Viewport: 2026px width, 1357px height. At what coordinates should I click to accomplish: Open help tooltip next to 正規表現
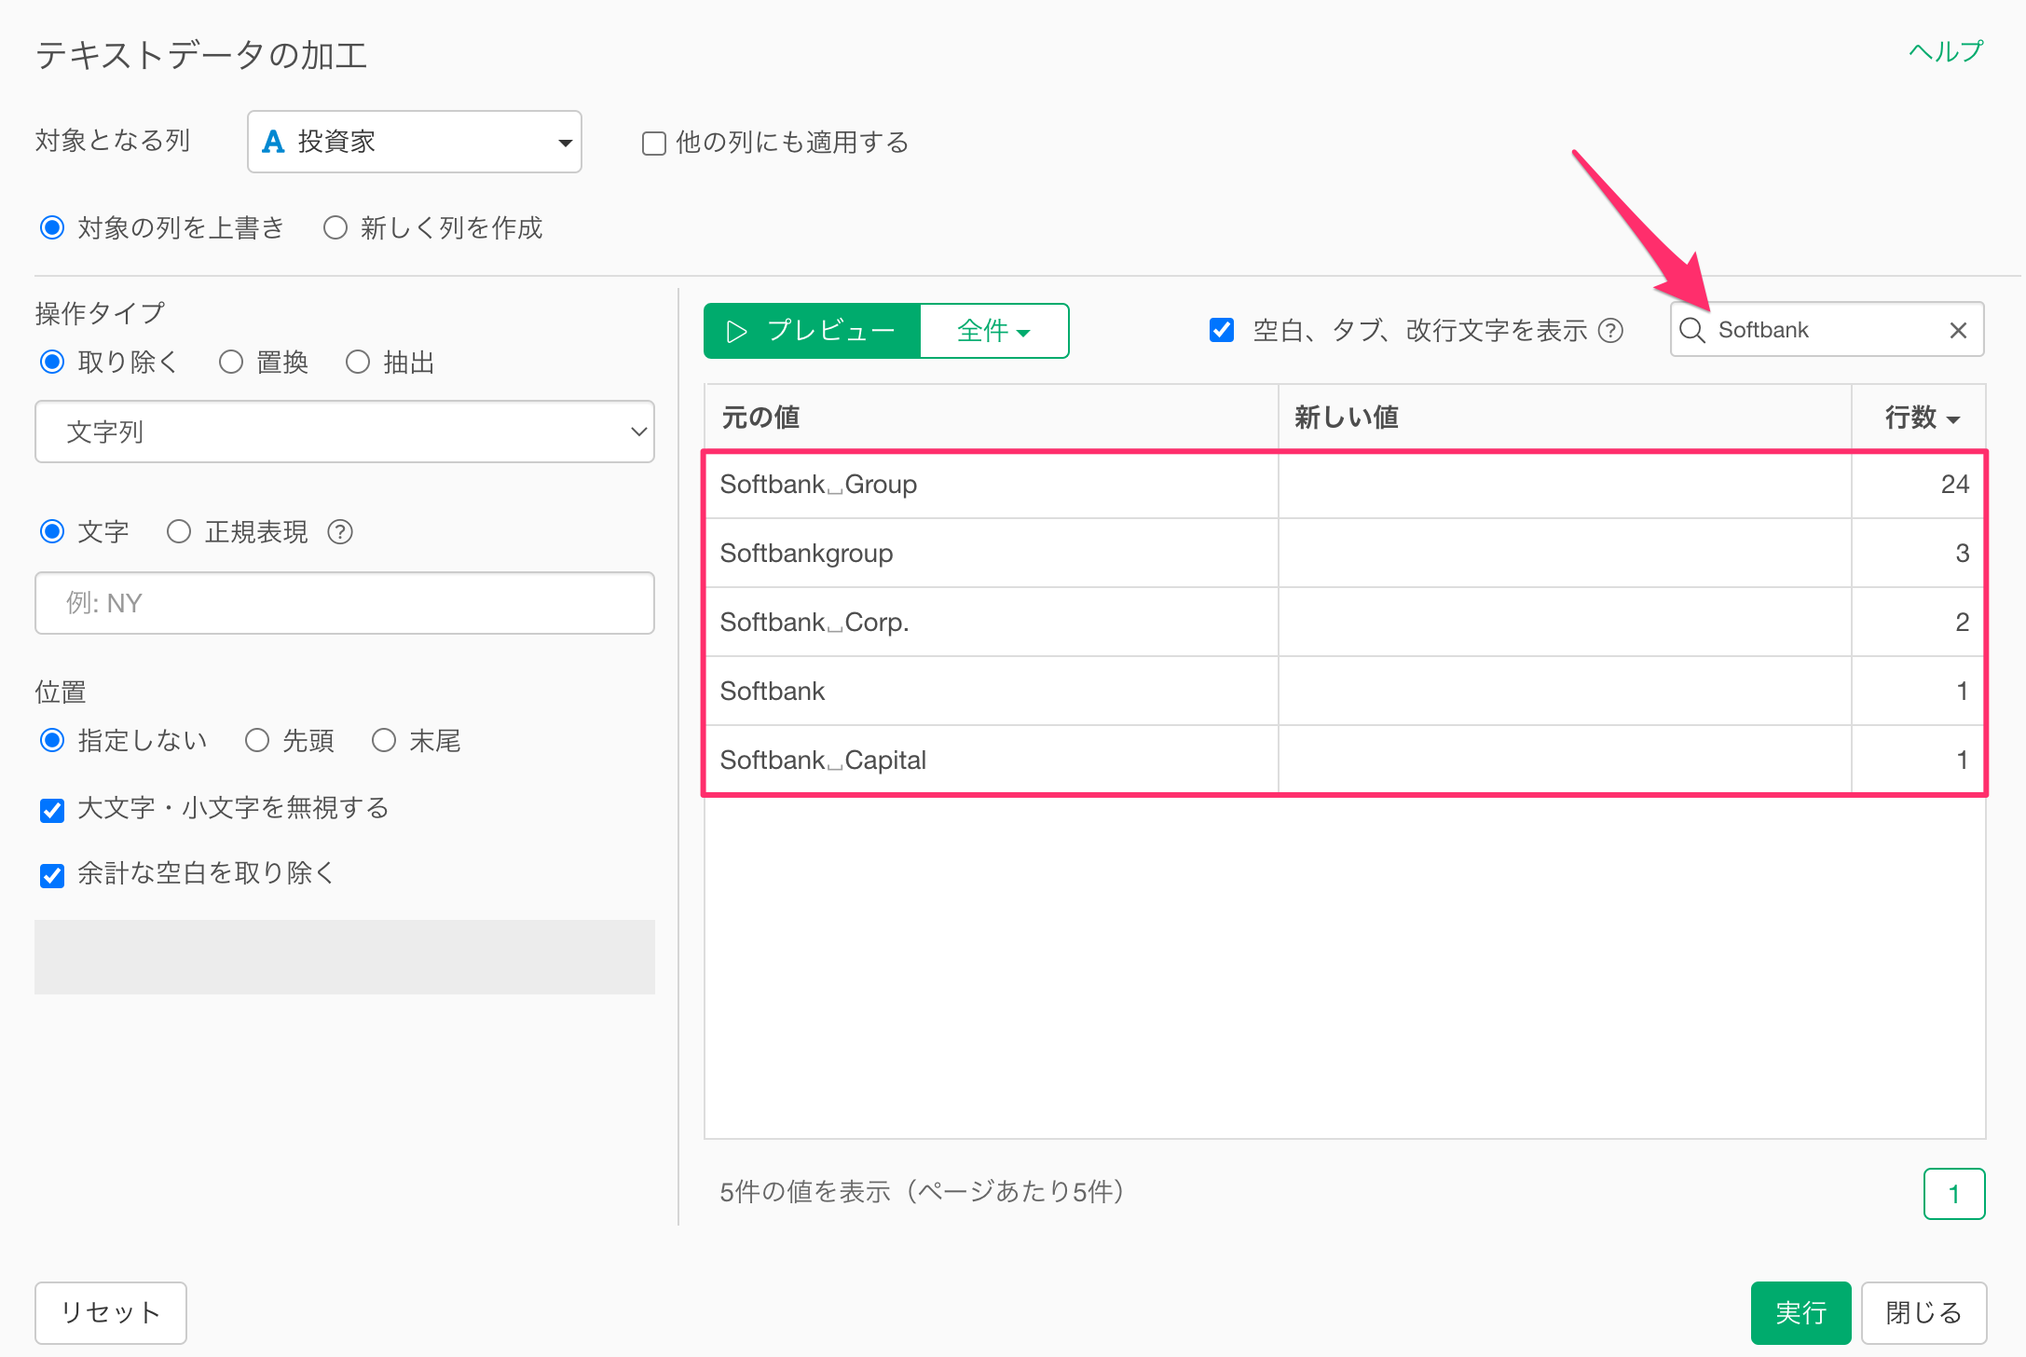(340, 531)
